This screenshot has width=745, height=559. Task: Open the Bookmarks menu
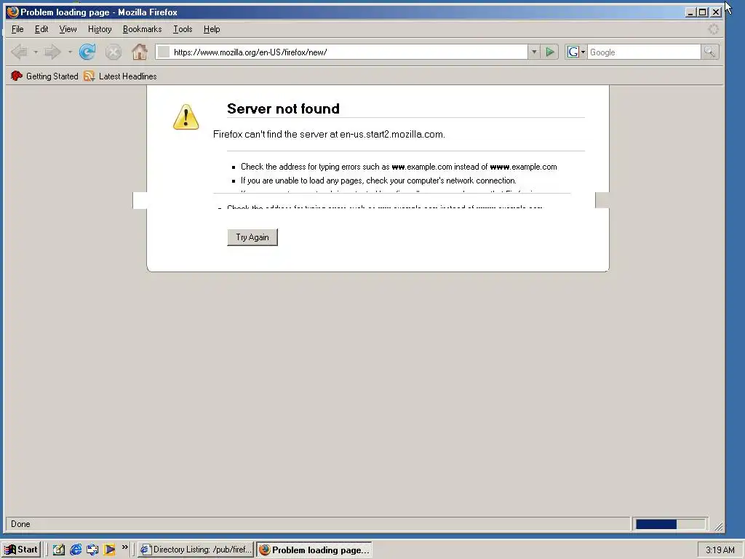142,29
